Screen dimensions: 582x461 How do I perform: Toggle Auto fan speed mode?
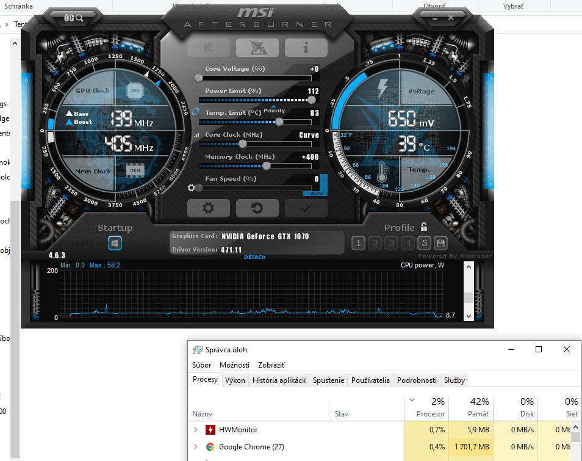pyautogui.click(x=317, y=194)
